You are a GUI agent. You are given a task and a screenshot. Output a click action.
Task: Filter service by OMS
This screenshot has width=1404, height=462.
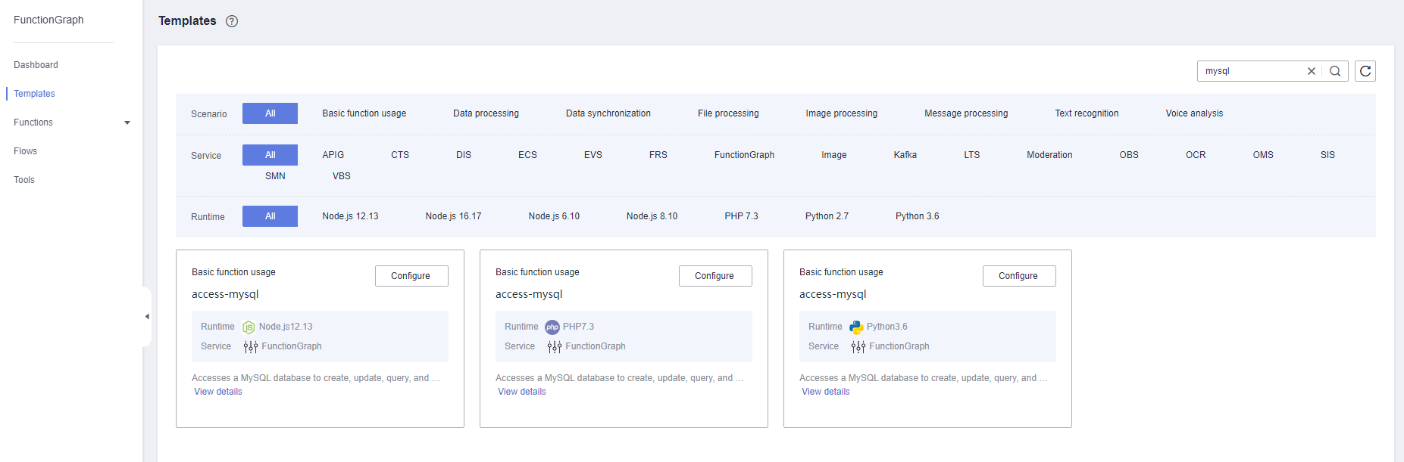(x=1263, y=155)
